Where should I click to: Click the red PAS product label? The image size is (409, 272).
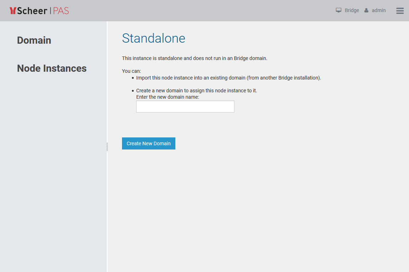tap(61, 11)
